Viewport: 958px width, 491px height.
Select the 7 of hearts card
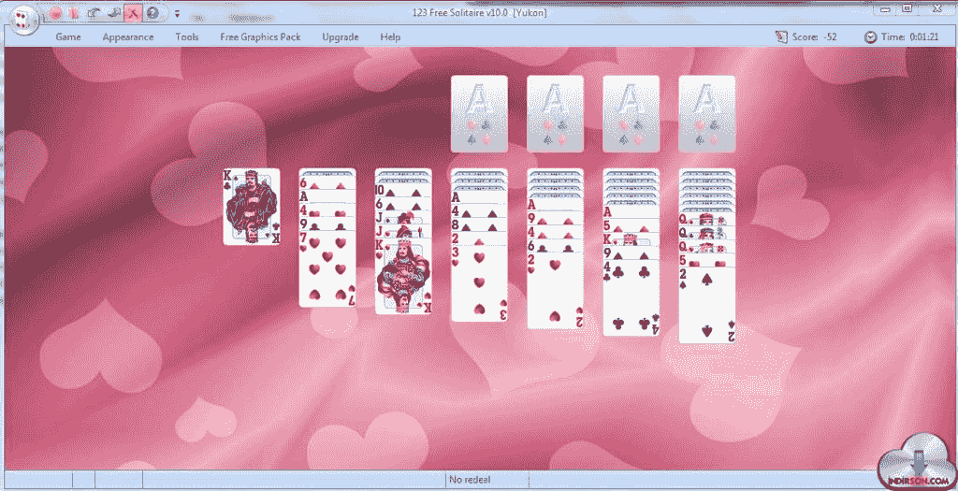click(x=327, y=268)
